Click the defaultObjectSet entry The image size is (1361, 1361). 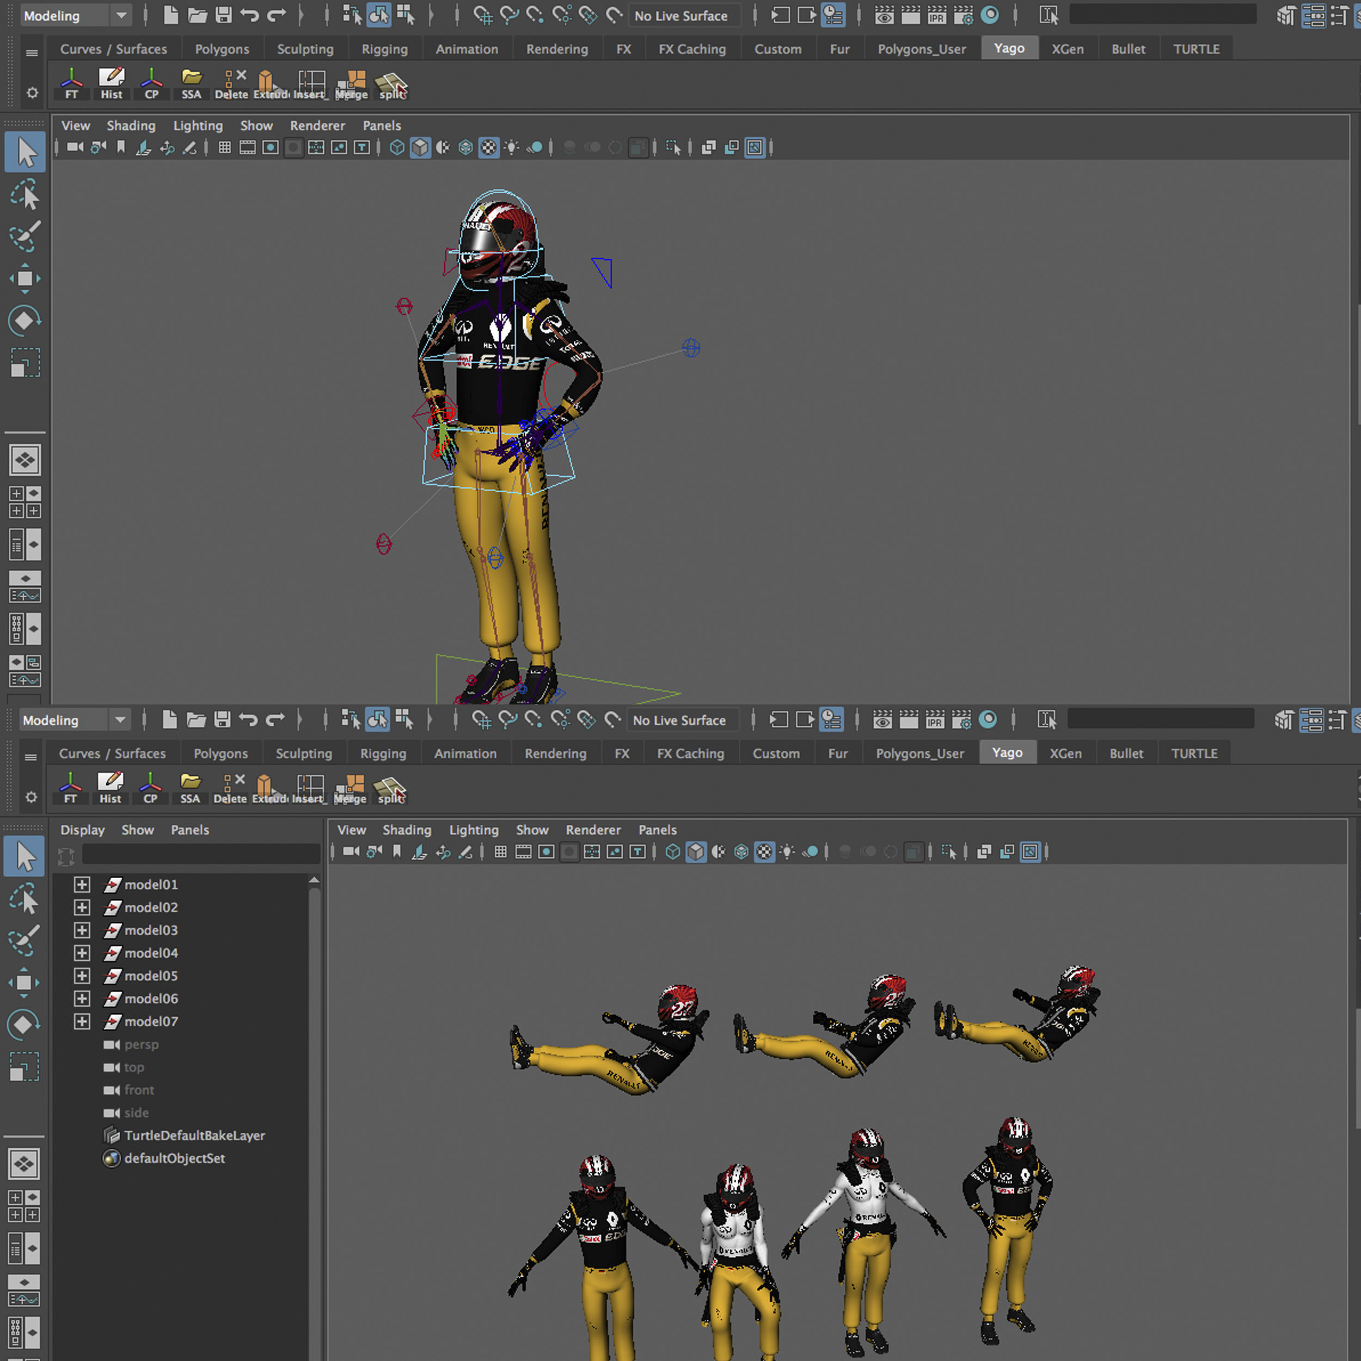point(174,1158)
